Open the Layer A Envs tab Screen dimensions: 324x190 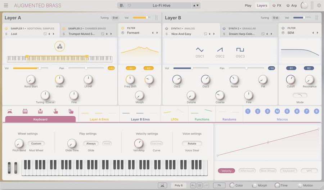click(99, 119)
